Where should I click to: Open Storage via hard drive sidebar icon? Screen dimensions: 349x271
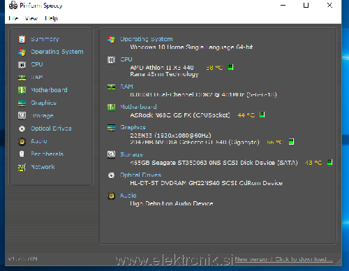(x=22, y=115)
